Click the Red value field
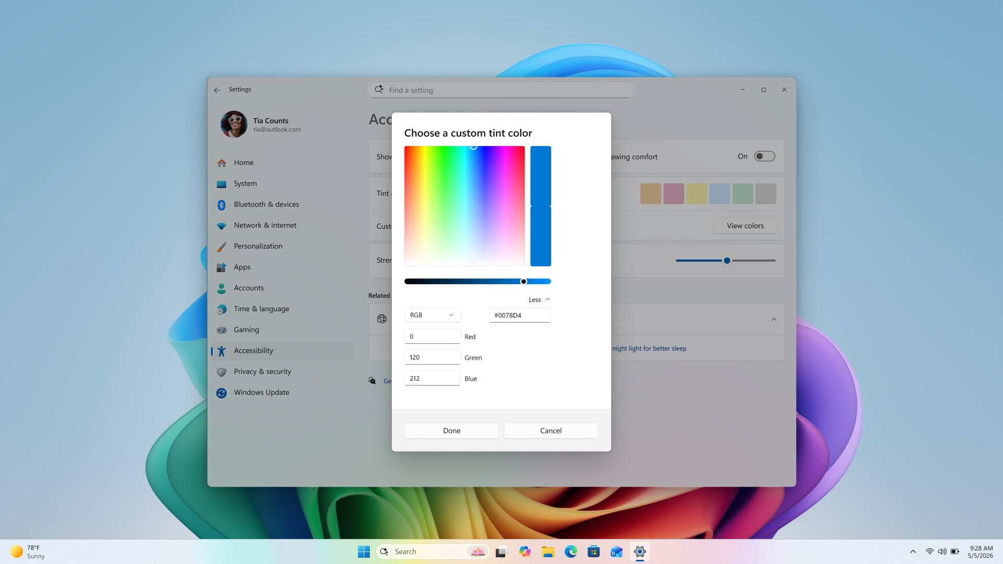The width and height of the screenshot is (1003, 564). point(432,336)
